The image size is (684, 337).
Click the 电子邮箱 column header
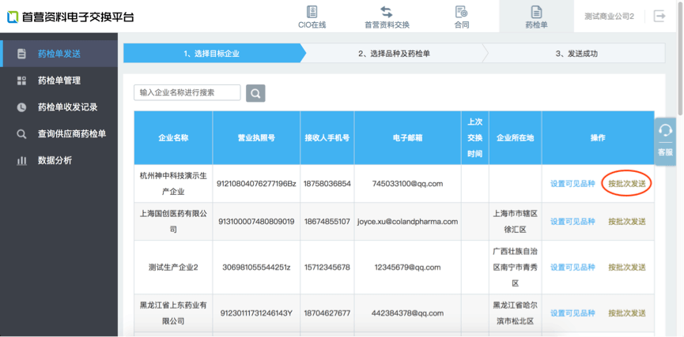click(x=408, y=138)
